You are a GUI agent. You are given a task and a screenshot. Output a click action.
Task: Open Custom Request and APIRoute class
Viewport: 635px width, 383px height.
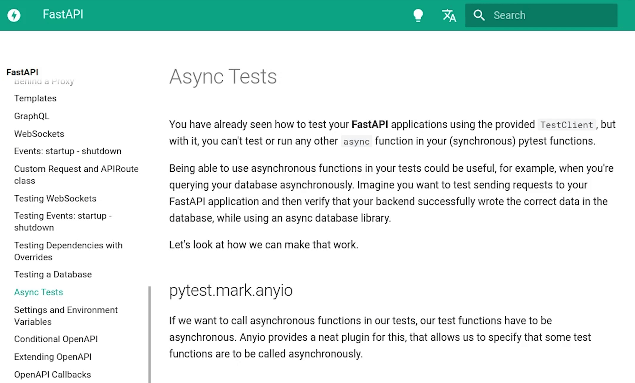coord(76,175)
